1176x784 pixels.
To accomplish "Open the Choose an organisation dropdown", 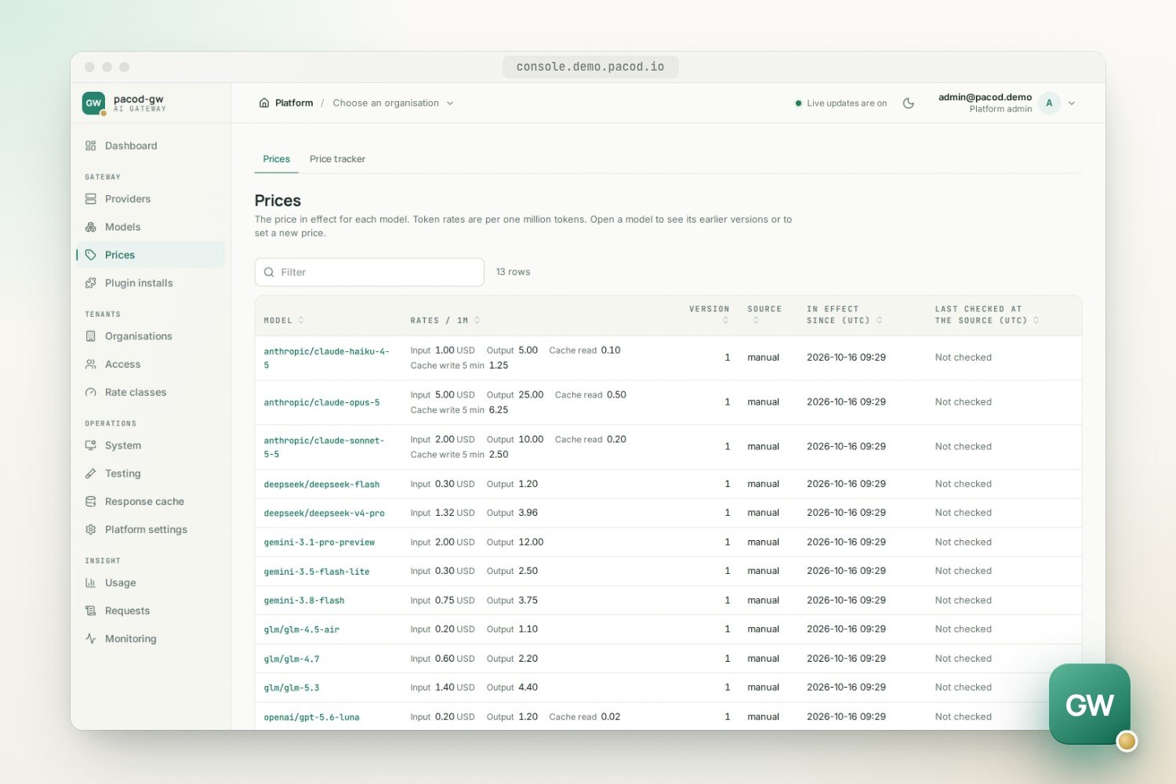I will click(x=393, y=103).
